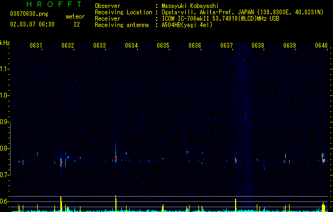
Task: Click the 0.8 kHz frequency label
Action: [4, 148]
